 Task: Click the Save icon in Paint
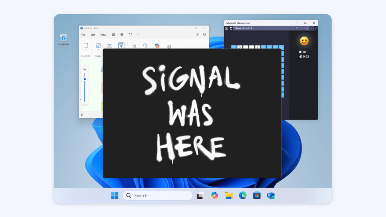(x=113, y=34)
